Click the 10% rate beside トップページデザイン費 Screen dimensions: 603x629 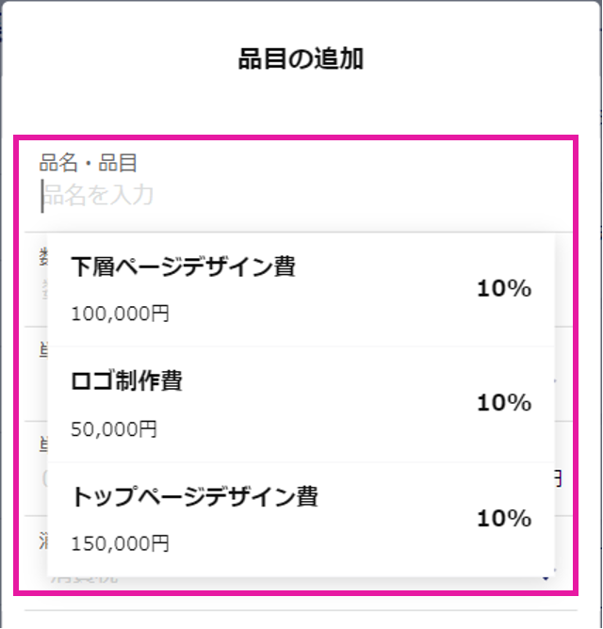coord(504,518)
